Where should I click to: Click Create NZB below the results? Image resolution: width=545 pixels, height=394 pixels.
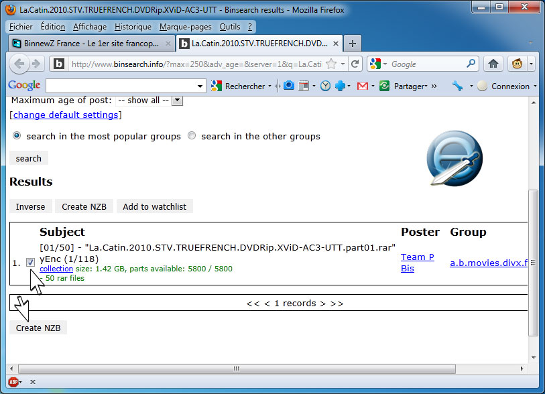[x=38, y=328]
